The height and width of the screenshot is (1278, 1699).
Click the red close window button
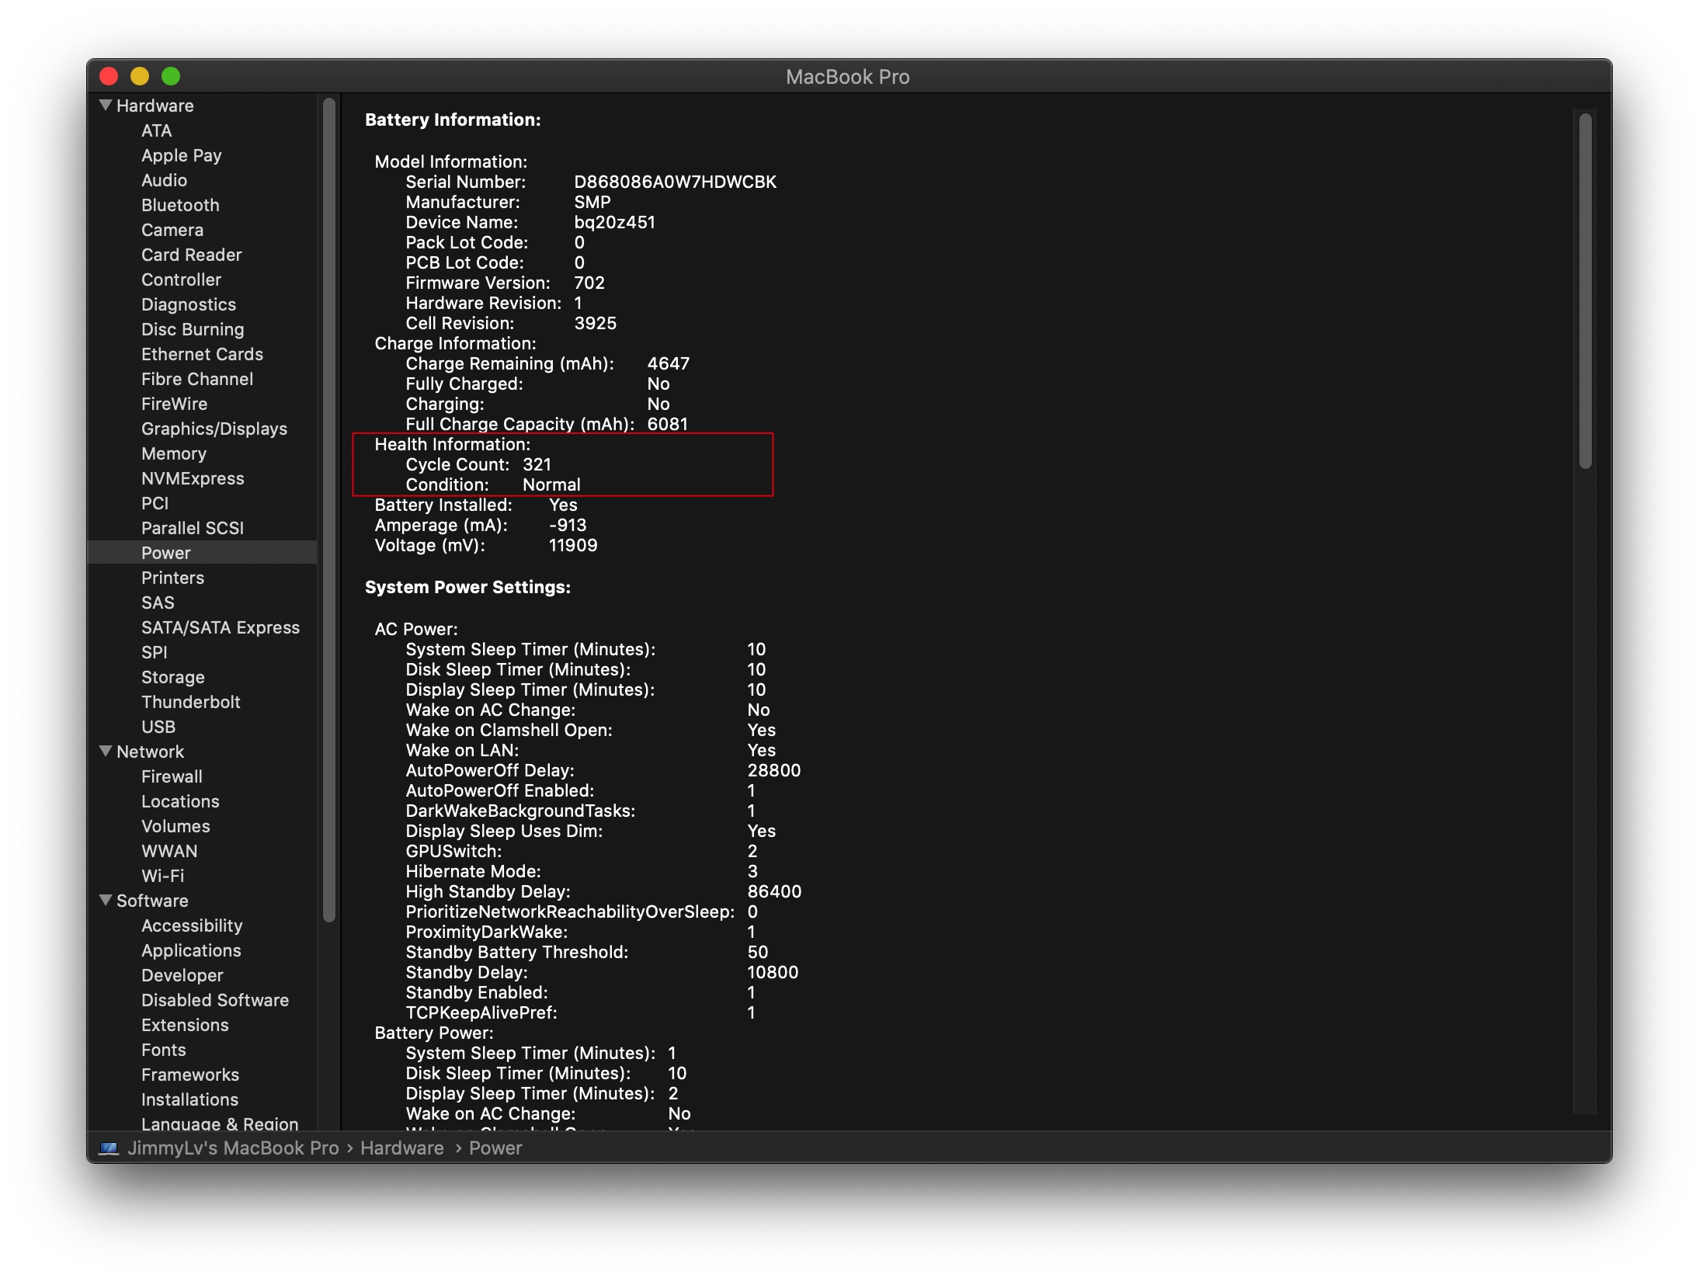pos(109,76)
